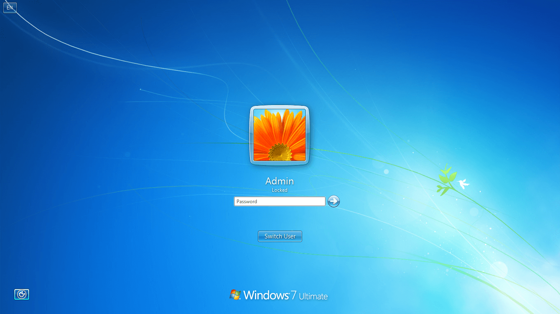This screenshot has height=314, width=560.
Task: Click the Windows flag logo
Action: click(x=235, y=295)
